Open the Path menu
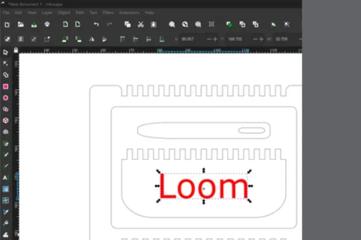This screenshot has width=361, height=240. (80, 12)
